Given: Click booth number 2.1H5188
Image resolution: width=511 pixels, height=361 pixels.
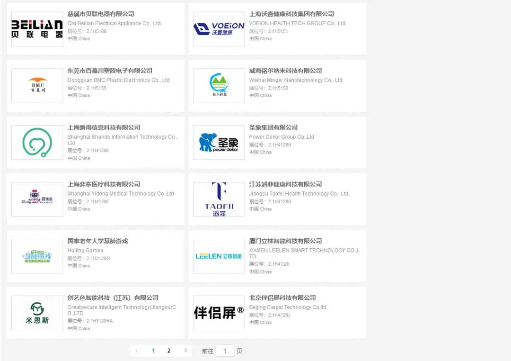Looking at the screenshot, I should point(97,31).
